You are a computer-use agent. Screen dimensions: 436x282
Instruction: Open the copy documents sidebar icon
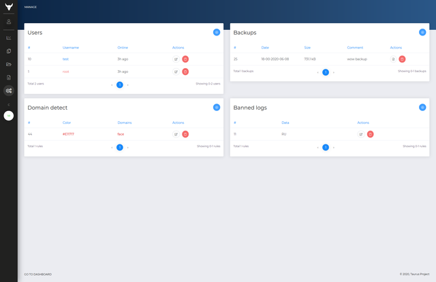[9, 51]
